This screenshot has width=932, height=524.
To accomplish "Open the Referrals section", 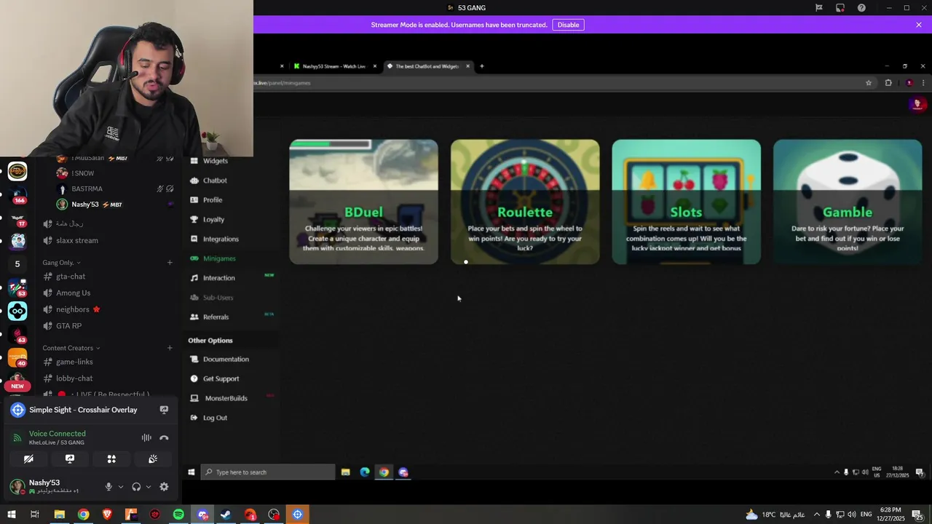I will click(x=216, y=317).
